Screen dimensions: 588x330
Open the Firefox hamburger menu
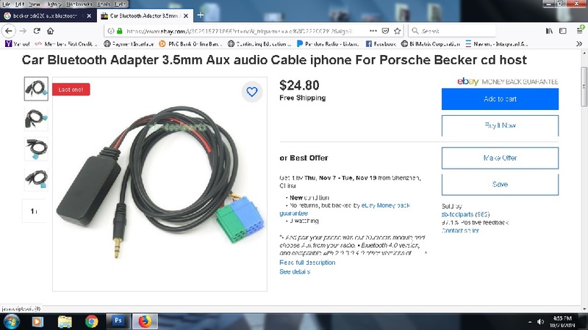point(580,31)
